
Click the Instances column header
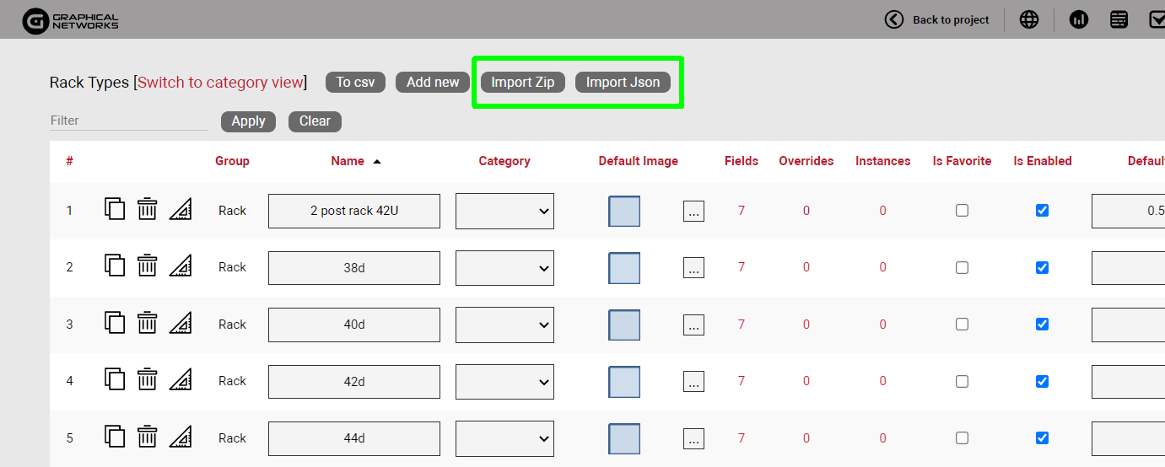882,161
